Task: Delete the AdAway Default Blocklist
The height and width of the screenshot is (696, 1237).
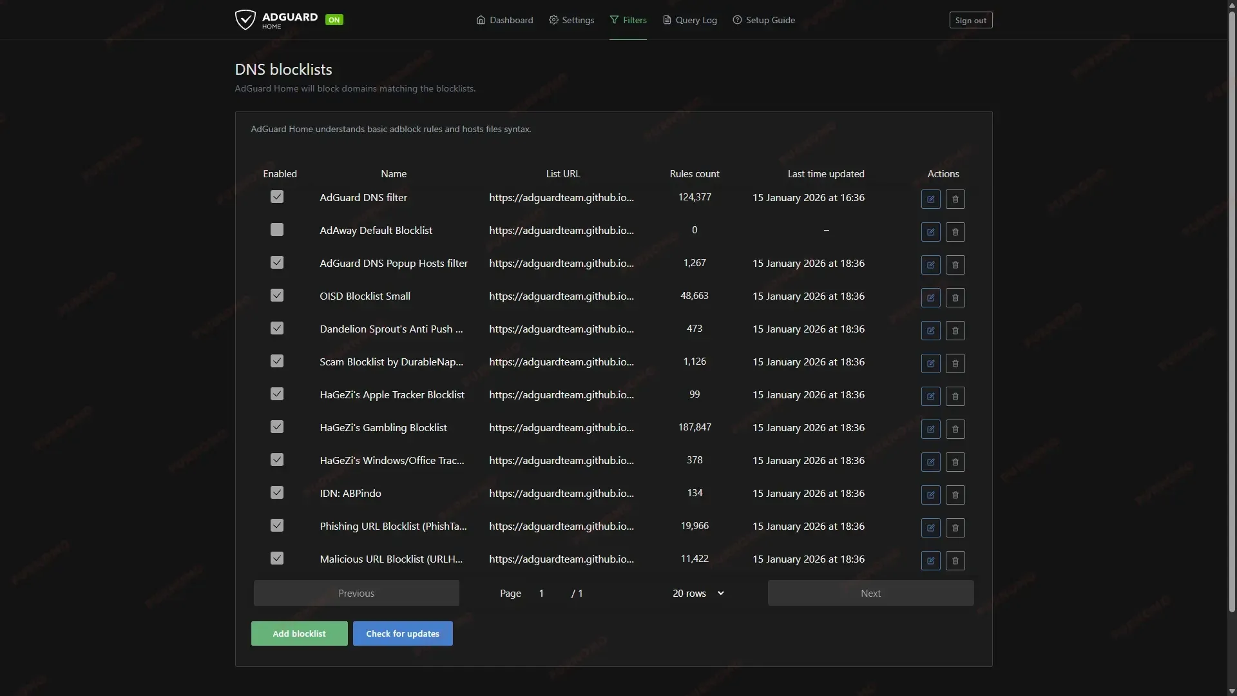Action: pos(955,232)
